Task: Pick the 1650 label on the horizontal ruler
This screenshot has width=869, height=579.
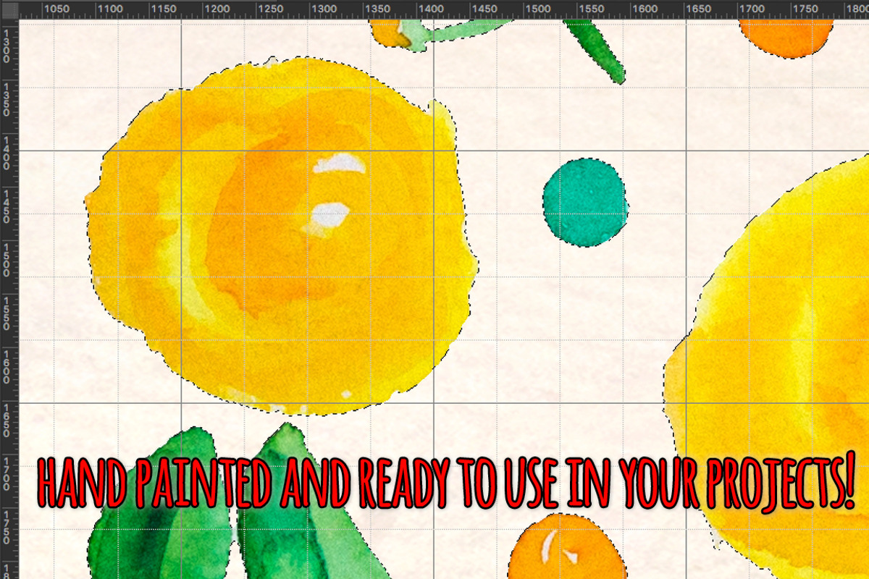Action: click(699, 9)
